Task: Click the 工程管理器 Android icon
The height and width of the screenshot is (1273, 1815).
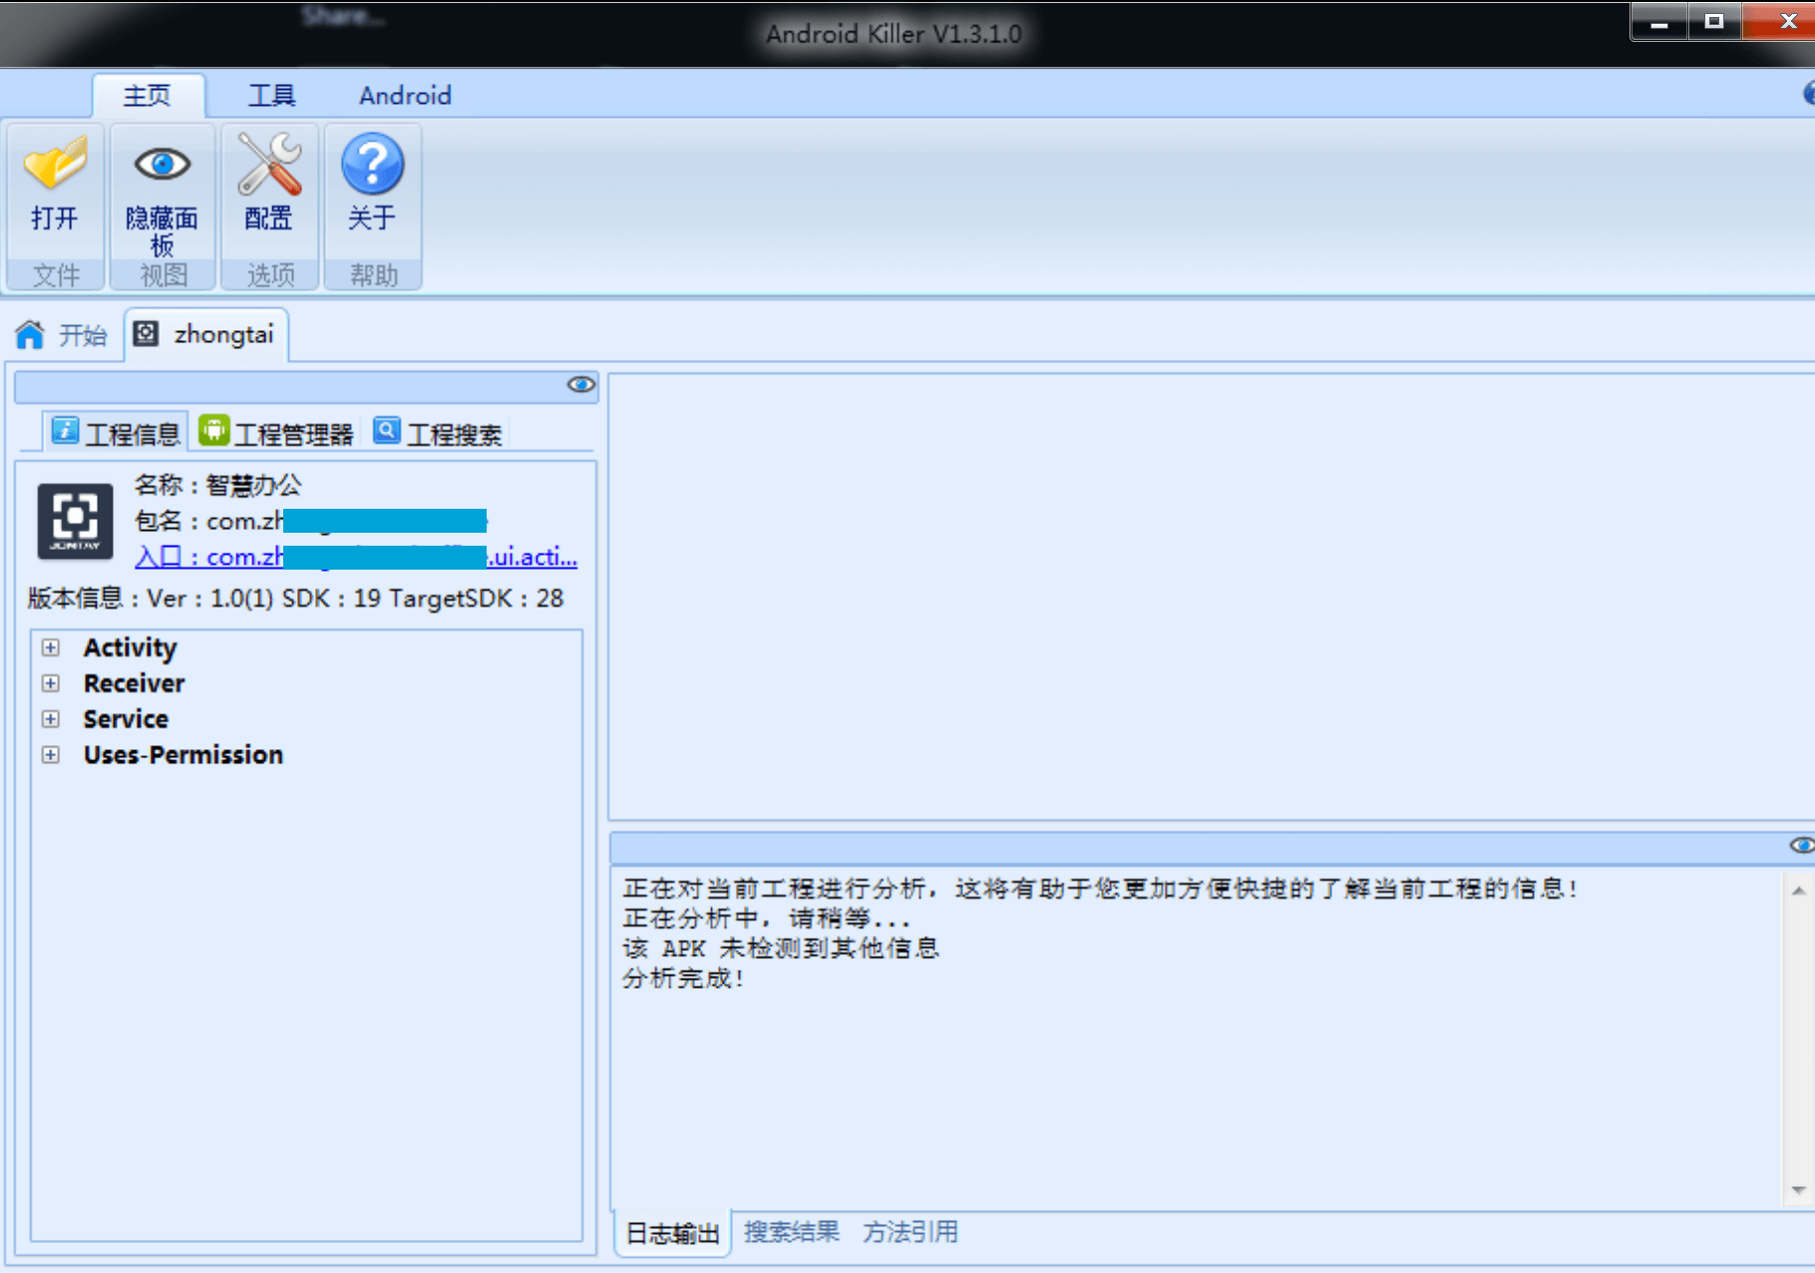Action: pyautogui.click(x=213, y=430)
